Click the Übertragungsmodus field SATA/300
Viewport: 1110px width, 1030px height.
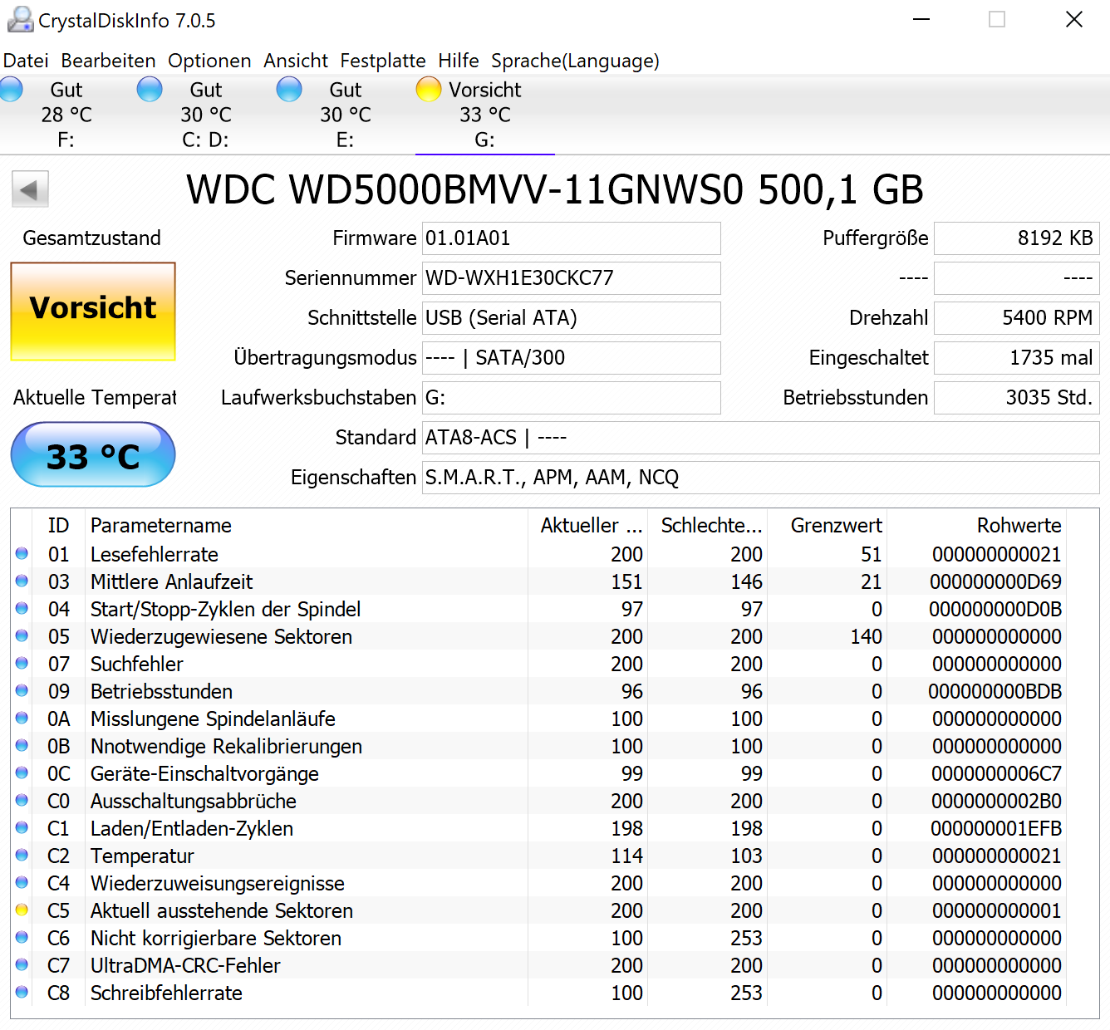coord(572,358)
